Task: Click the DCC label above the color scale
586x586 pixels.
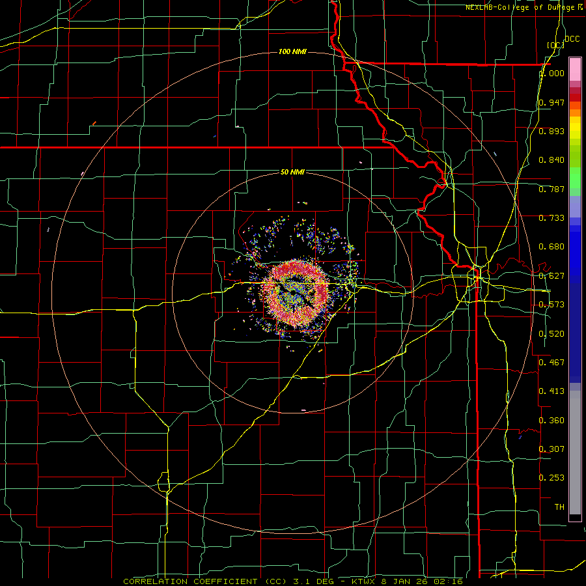Action: coord(572,39)
